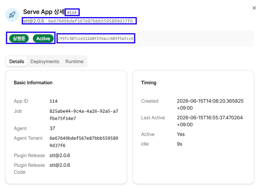
Task: Click the Last Active label
Action: [x=153, y=117]
